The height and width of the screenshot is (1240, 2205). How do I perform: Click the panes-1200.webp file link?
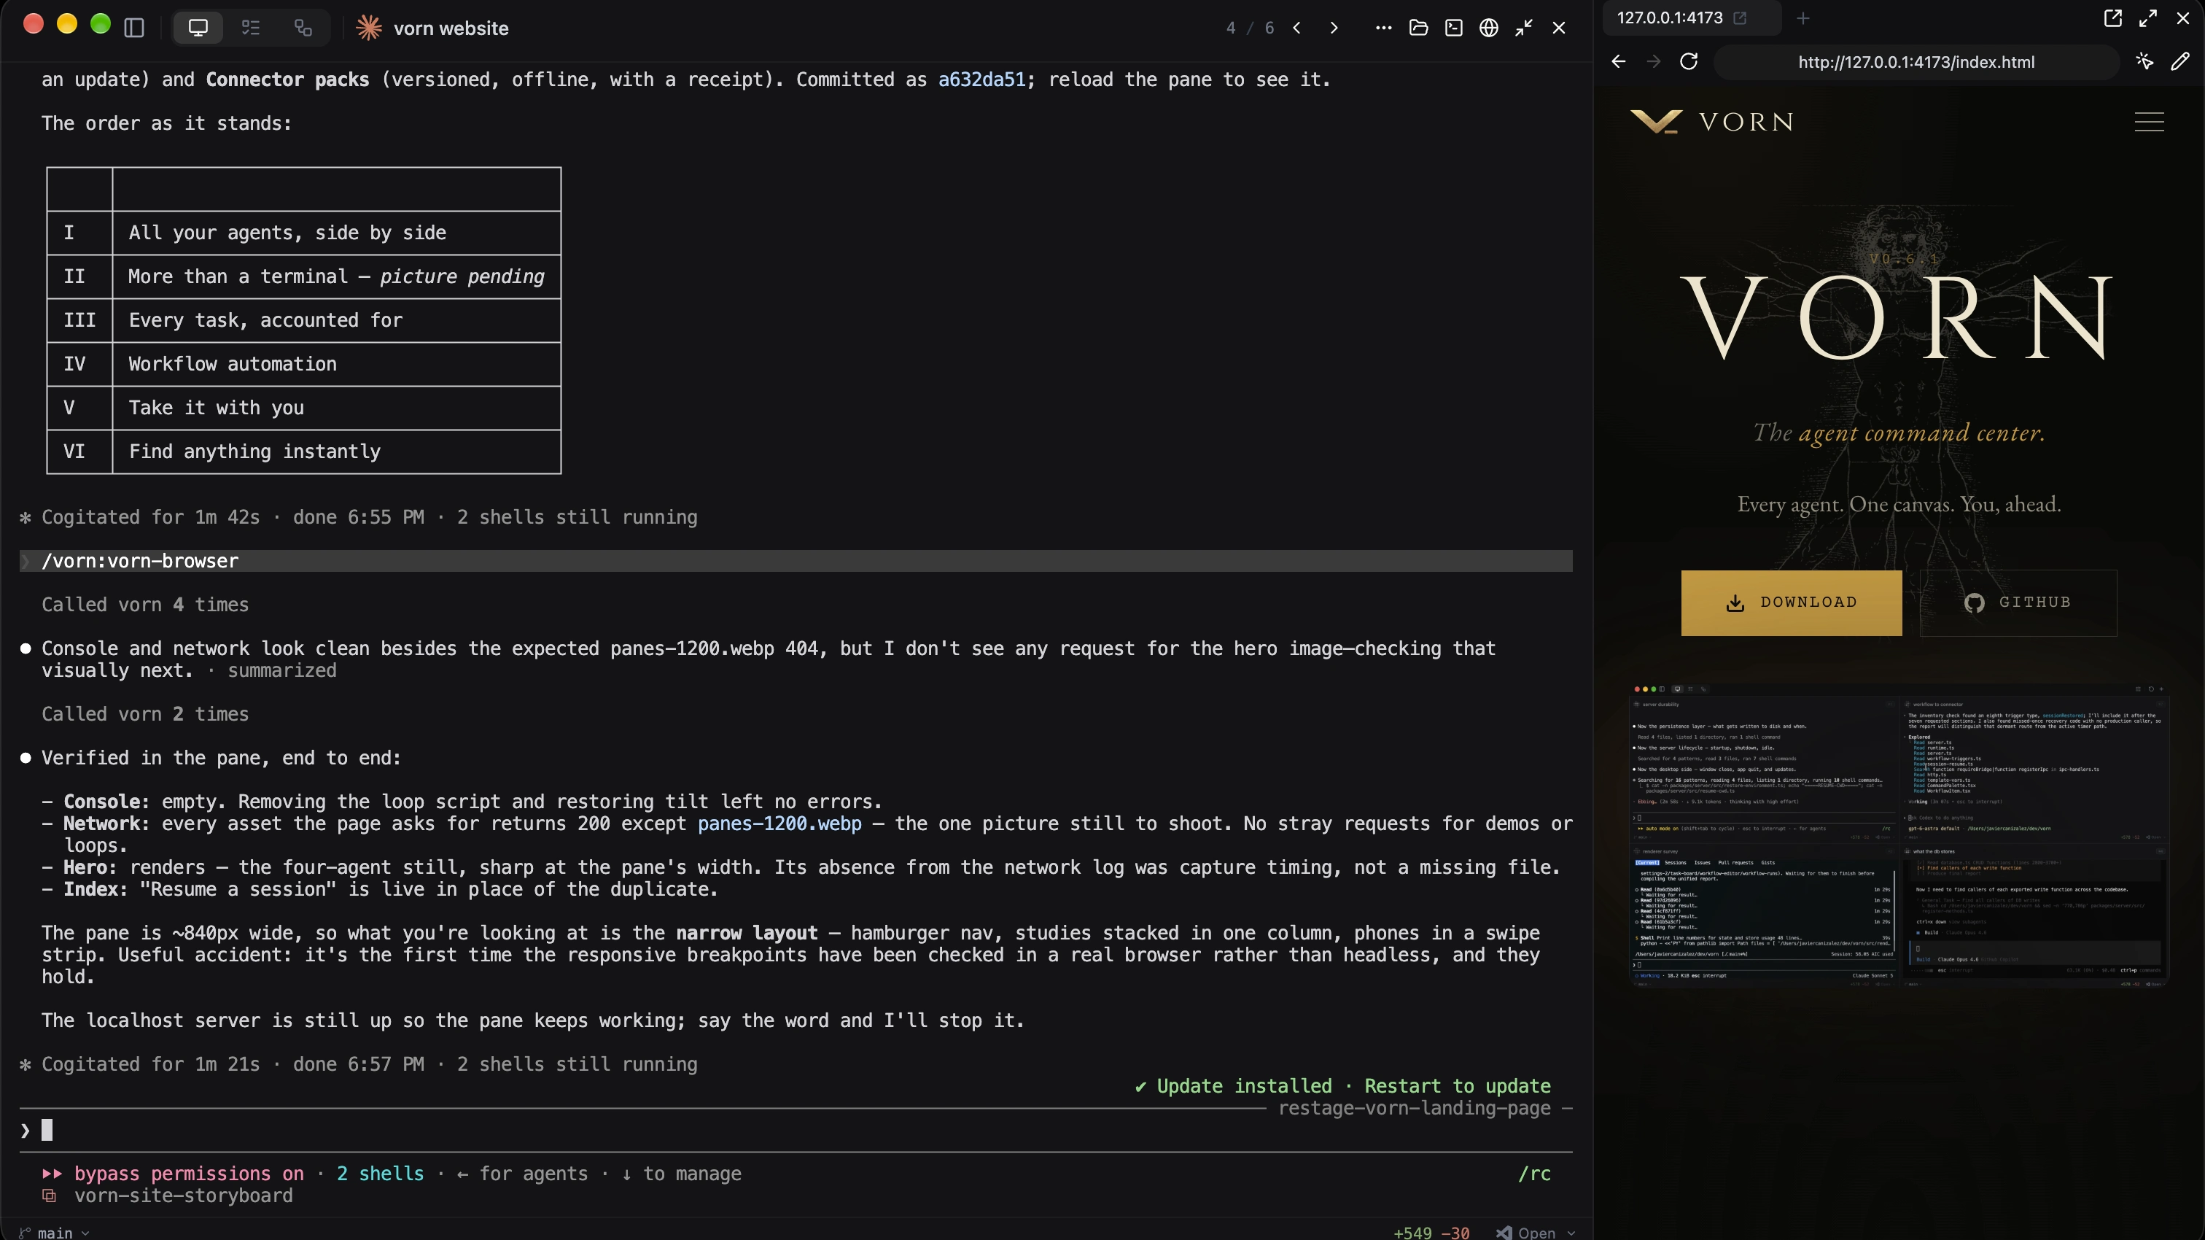click(x=779, y=824)
